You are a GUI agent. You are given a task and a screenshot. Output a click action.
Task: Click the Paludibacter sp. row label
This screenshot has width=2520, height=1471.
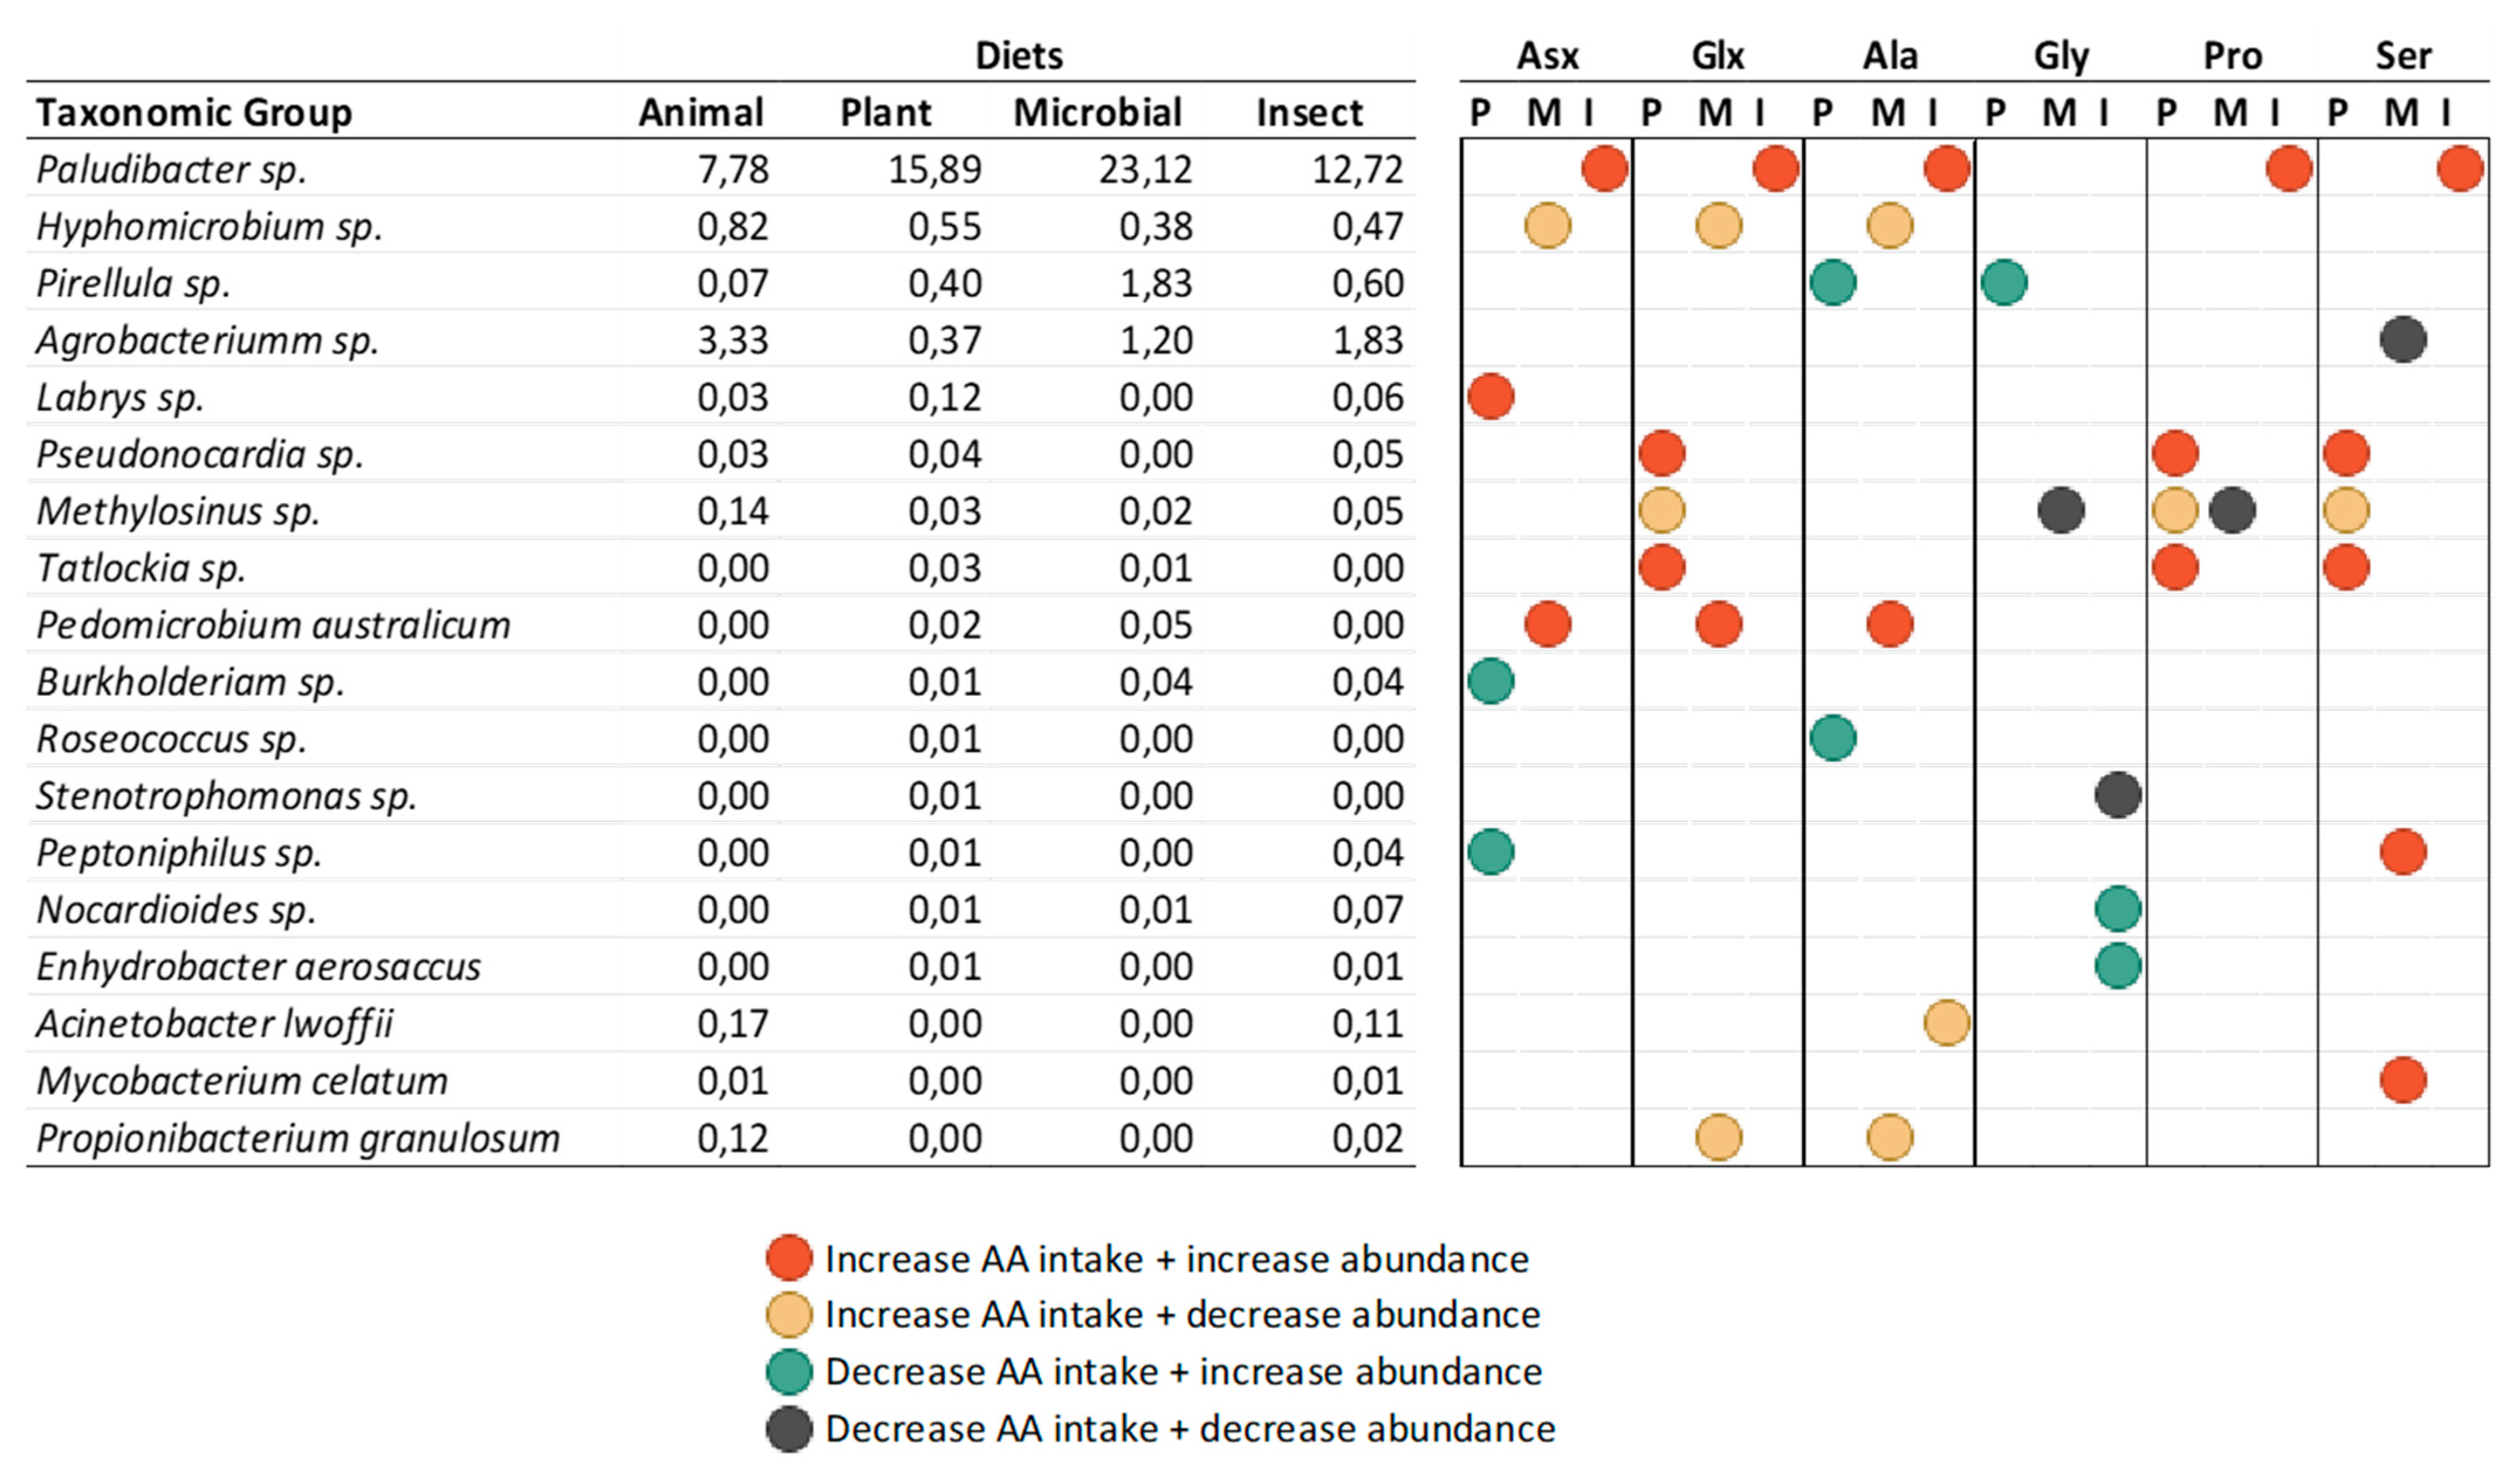coord(171,169)
